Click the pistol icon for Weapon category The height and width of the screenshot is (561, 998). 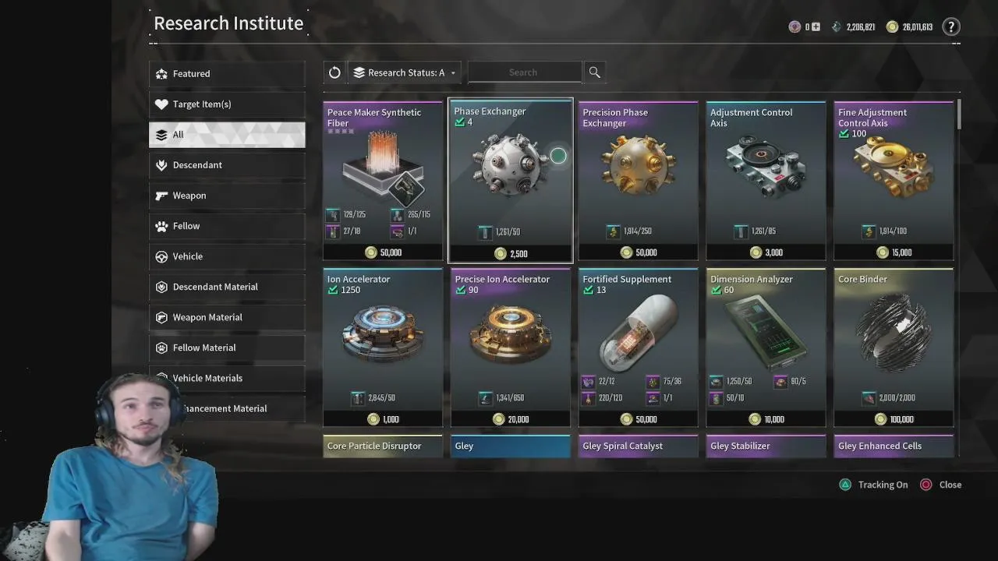click(x=161, y=196)
